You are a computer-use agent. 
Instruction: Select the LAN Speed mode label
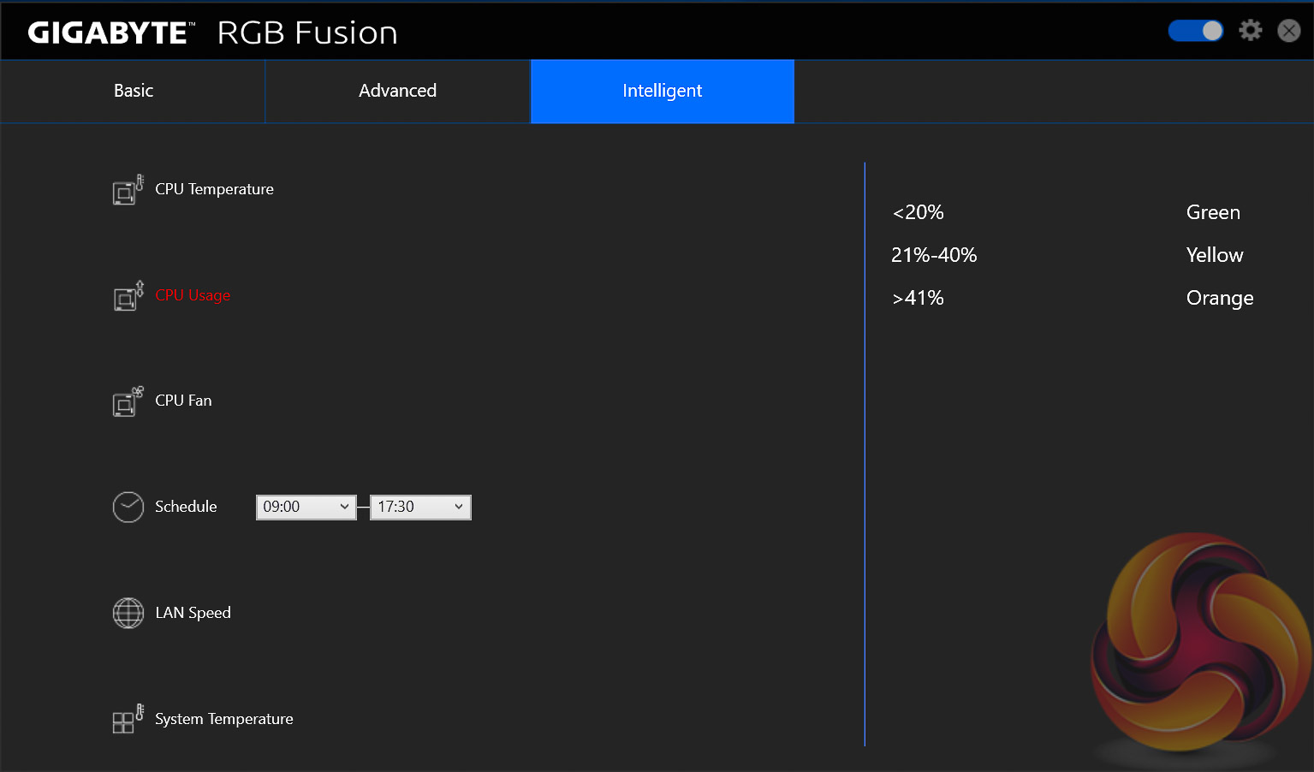pyautogui.click(x=193, y=613)
